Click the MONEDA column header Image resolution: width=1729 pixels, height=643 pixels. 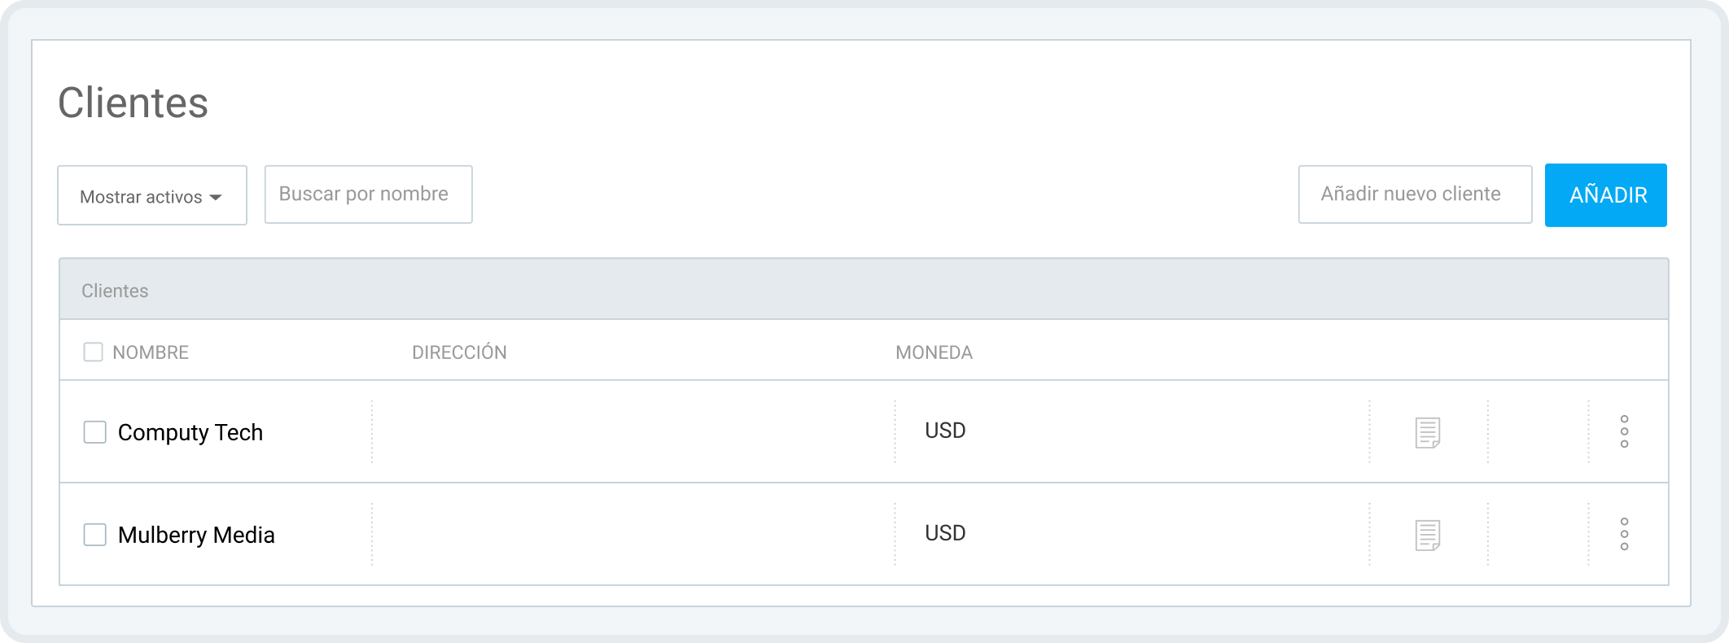click(x=934, y=352)
